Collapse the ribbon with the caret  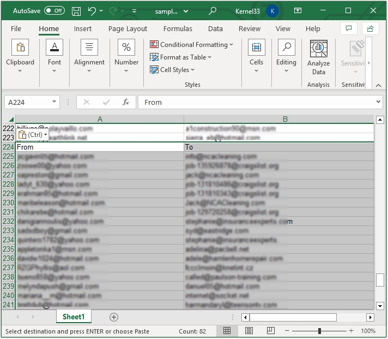click(x=378, y=86)
